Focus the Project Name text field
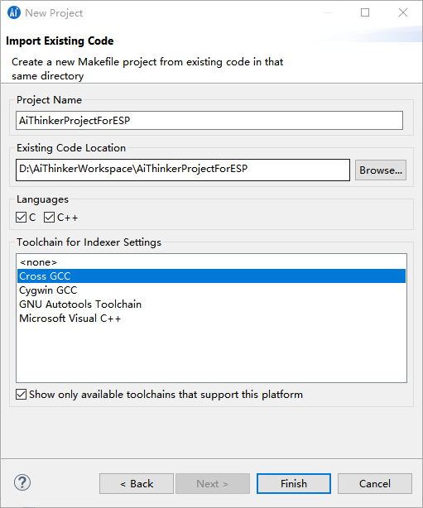 tap(209, 121)
